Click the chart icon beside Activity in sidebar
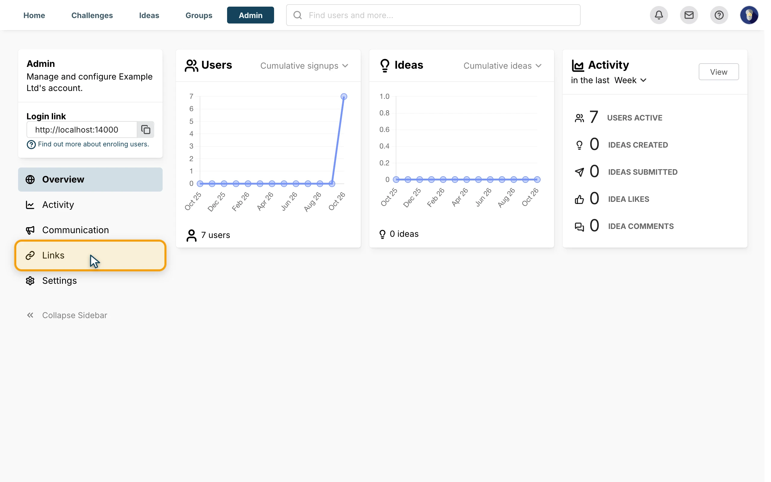 30,205
